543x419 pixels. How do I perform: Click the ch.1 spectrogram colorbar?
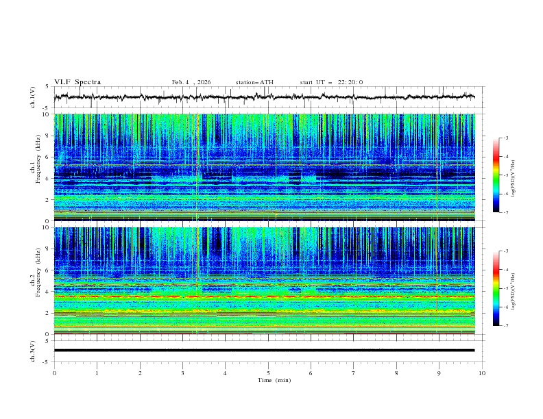tap(496, 175)
